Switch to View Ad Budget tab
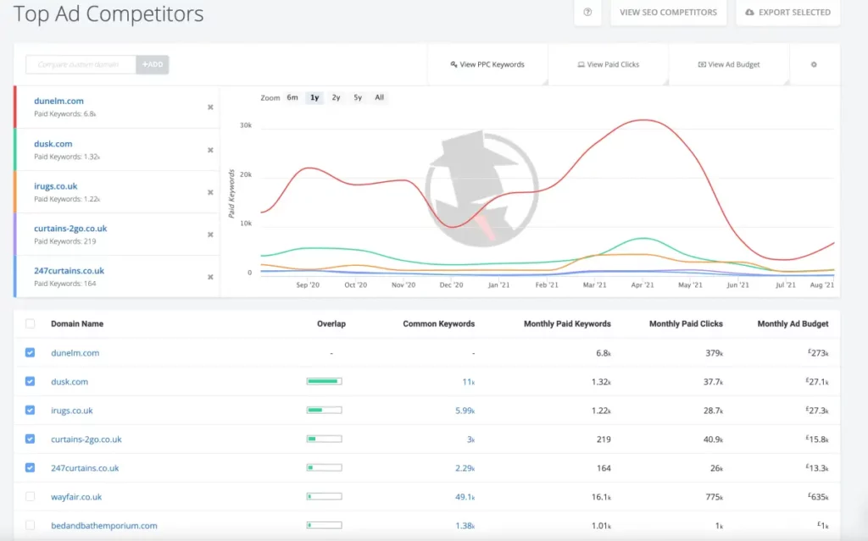Image resolution: width=868 pixels, height=541 pixels. click(x=728, y=64)
